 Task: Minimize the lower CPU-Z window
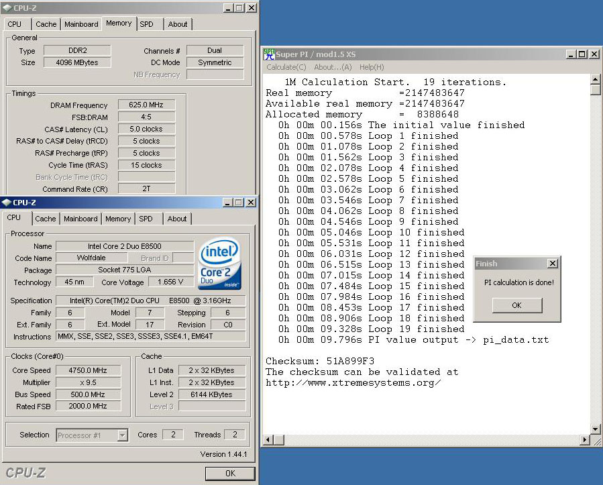point(228,203)
